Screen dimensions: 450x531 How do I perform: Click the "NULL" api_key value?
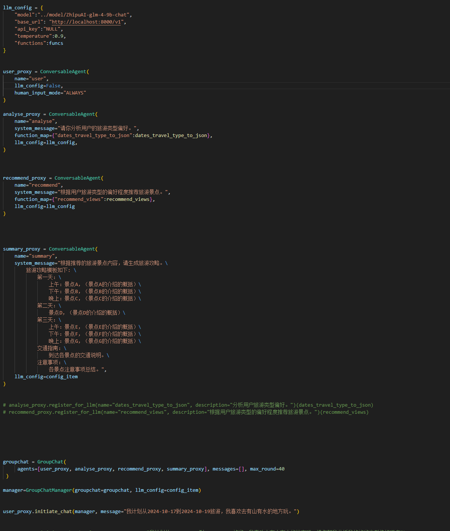click(52, 29)
